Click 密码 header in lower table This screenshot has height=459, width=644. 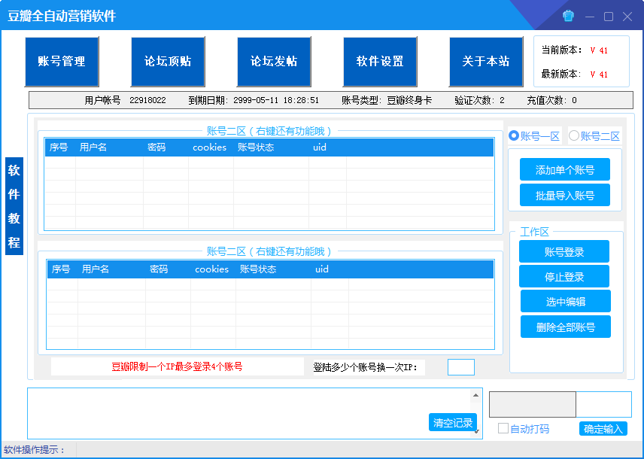pyautogui.click(x=159, y=269)
